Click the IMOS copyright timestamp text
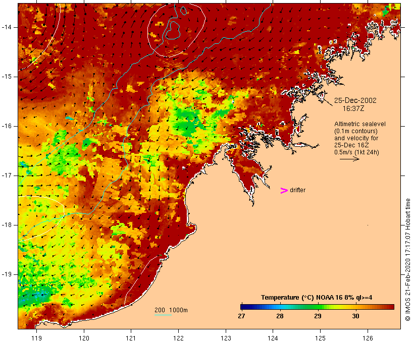Viewport: 414px width, 343px height. click(407, 260)
